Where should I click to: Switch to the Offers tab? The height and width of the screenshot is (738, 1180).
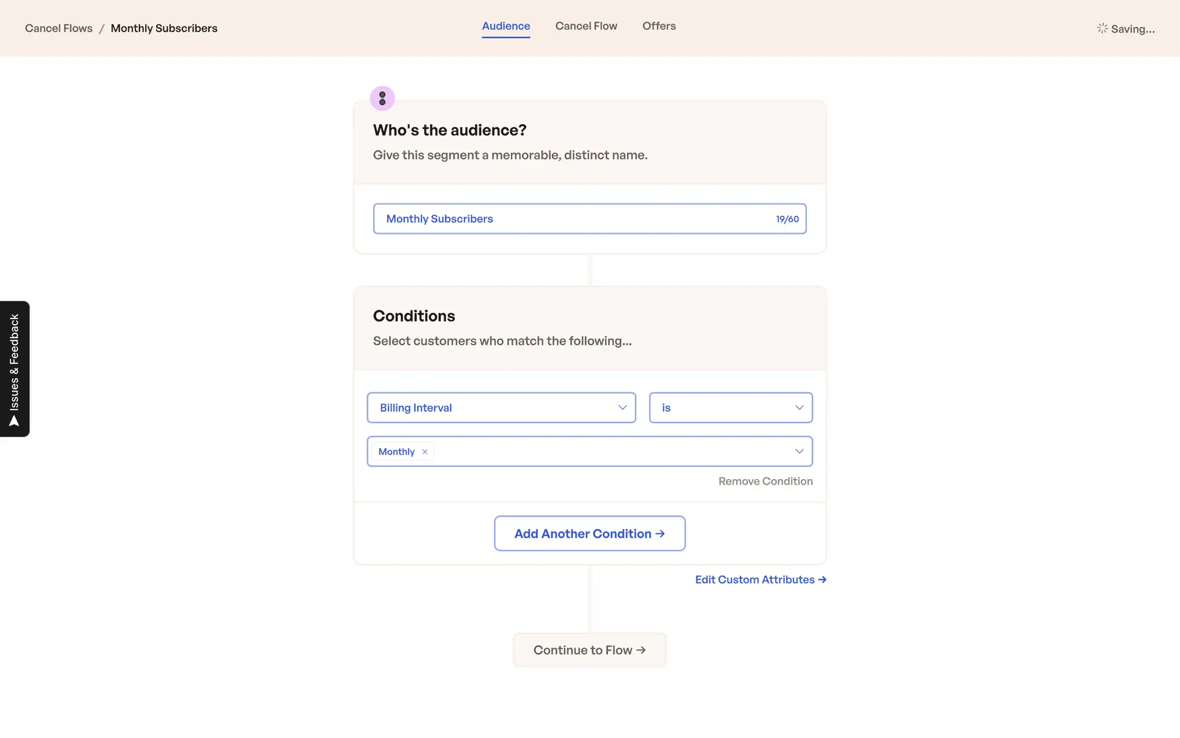click(659, 26)
